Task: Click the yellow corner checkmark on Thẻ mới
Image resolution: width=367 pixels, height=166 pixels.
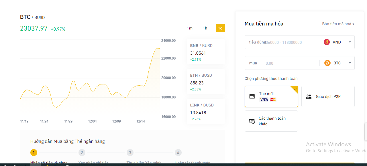Action: tap(295, 89)
